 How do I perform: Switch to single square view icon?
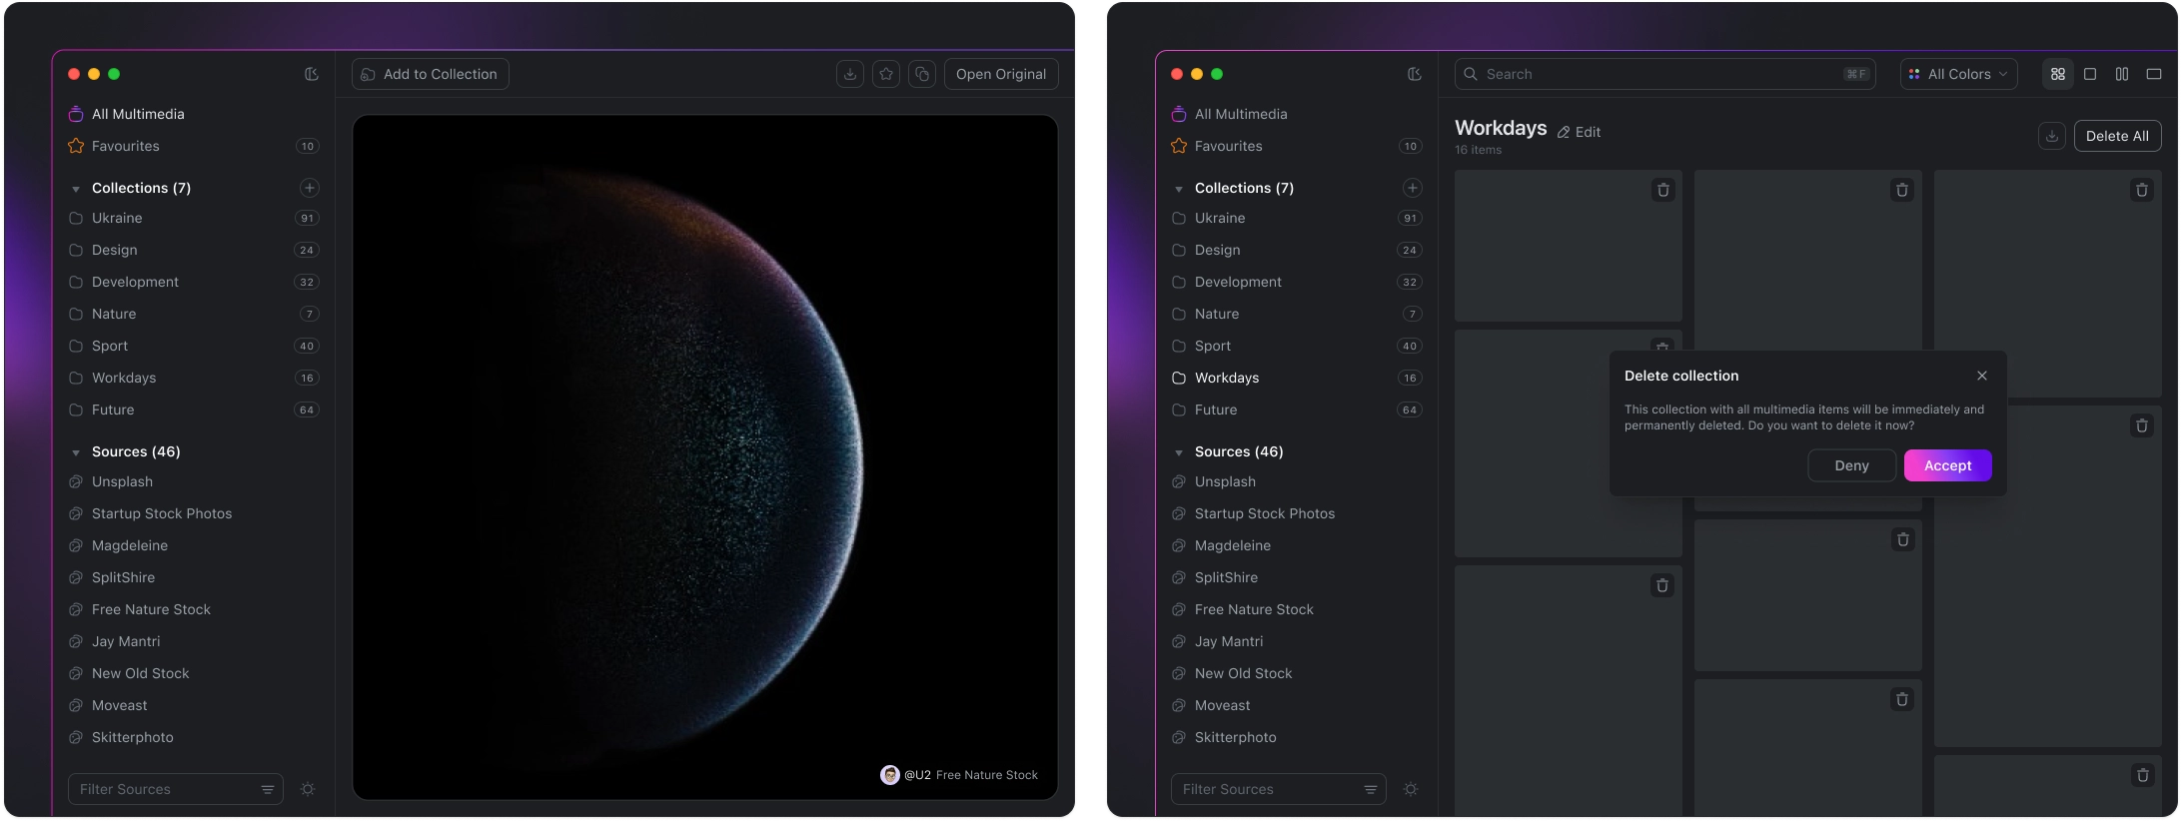click(2090, 74)
